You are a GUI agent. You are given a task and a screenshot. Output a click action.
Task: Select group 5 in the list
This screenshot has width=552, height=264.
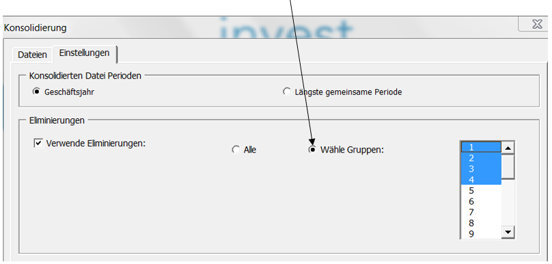pos(481,191)
